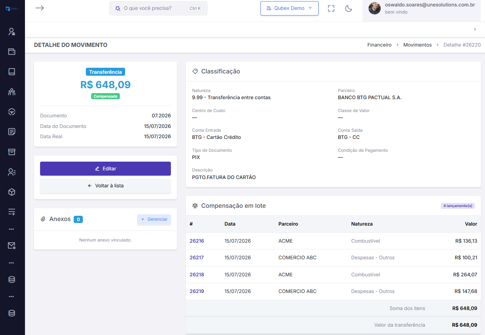
Task: Focus the 'O que você precisa?' search field
Action: click(158, 8)
